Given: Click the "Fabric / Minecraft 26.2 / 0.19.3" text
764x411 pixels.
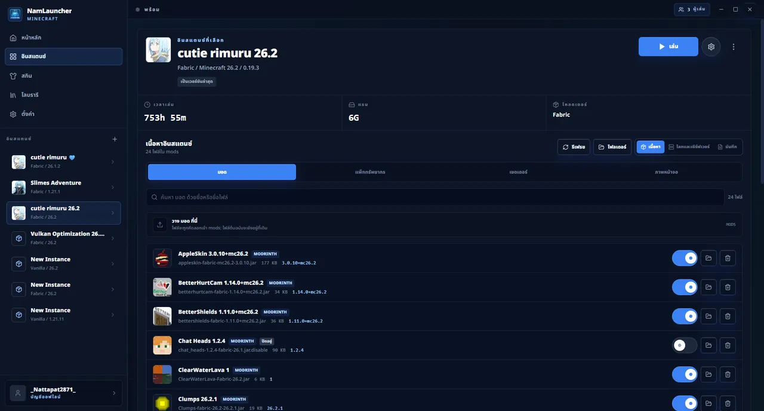Looking at the screenshot, I should tap(218, 68).
